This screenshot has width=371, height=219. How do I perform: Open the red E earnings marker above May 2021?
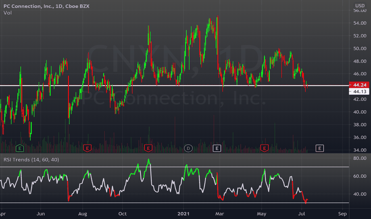click(264, 149)
